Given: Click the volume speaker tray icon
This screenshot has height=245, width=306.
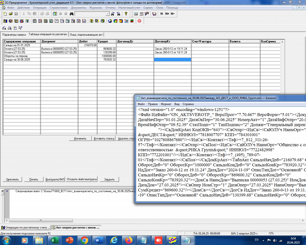Looking at the screenshot, I should point(275,240).
